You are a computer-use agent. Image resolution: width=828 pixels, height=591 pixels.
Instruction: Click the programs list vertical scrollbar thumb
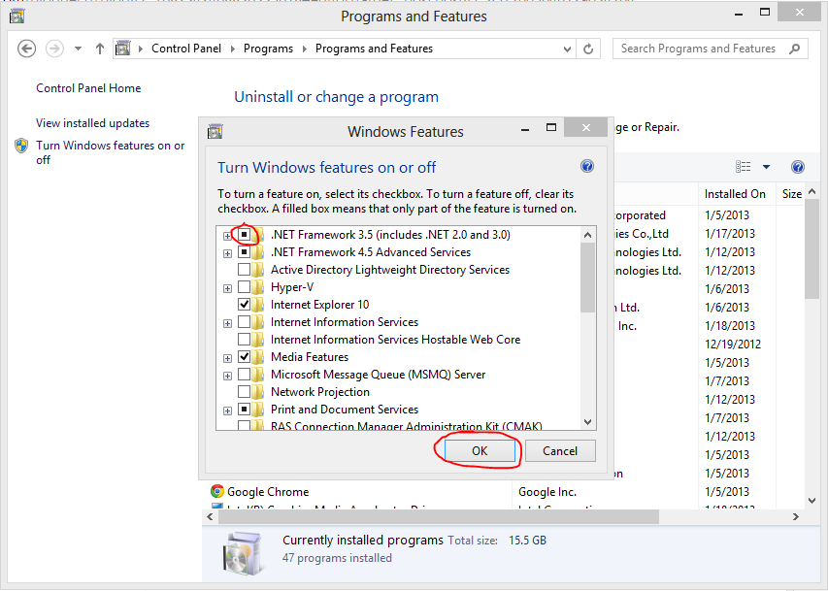point(812,248)
